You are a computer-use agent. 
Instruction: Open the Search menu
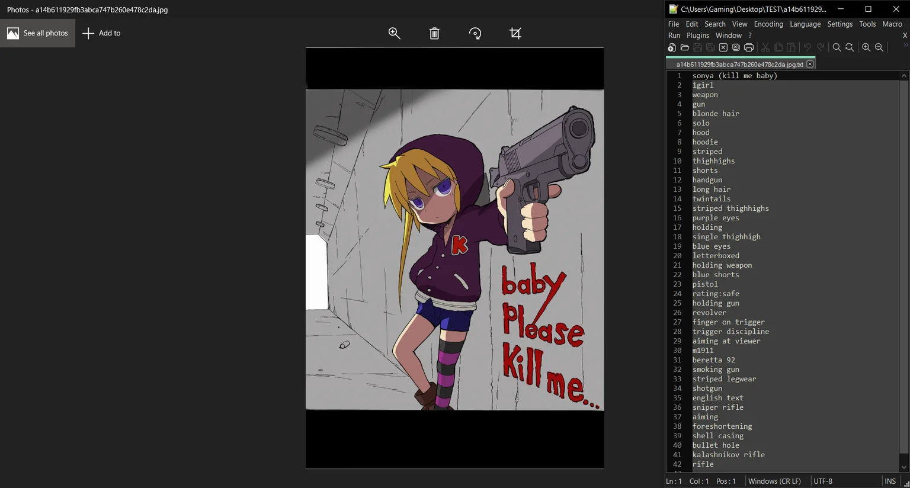pos(715,24)
